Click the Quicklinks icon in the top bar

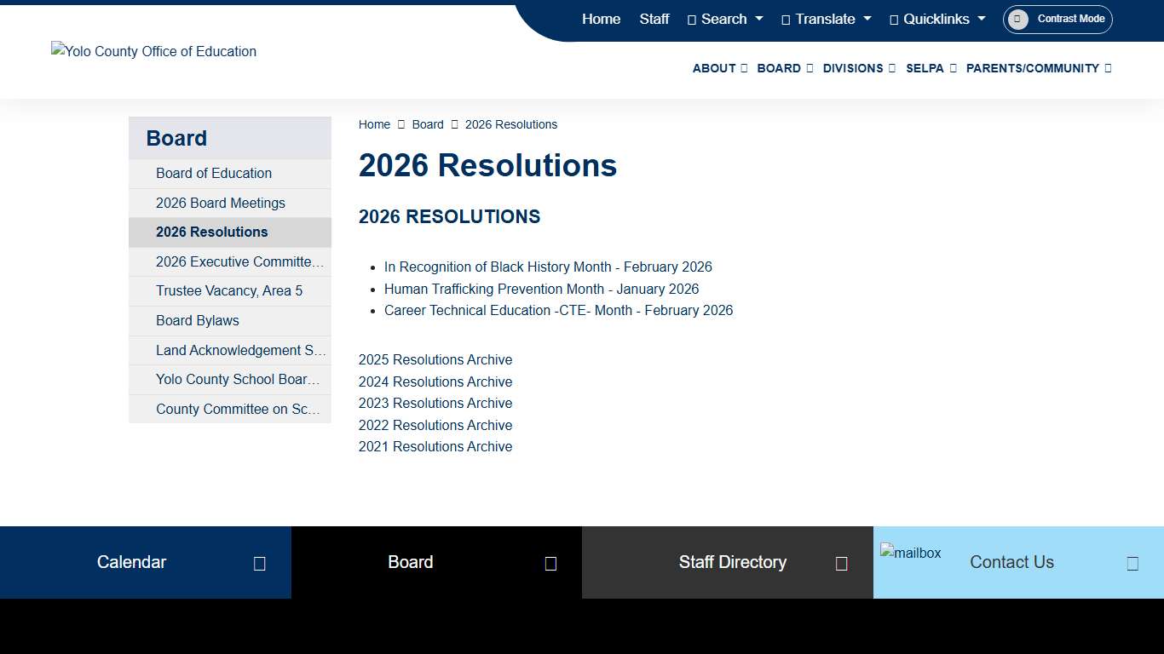(893, 19)
